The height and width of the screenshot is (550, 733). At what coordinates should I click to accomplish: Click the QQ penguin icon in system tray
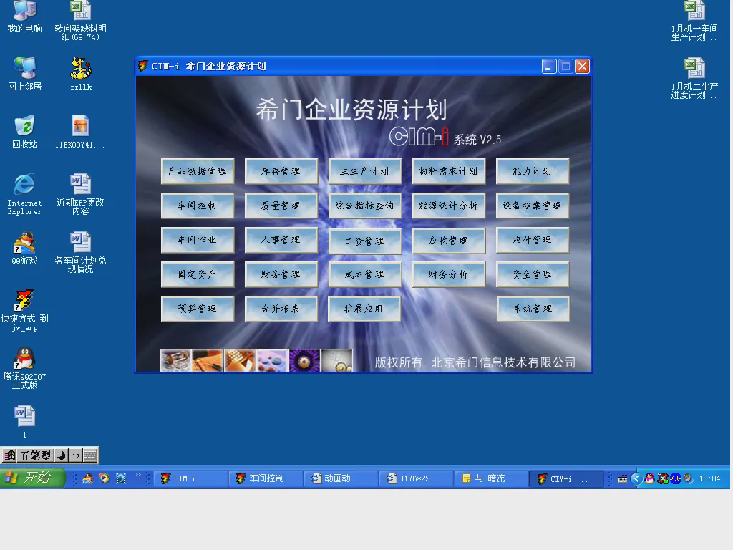pos(649,478)
